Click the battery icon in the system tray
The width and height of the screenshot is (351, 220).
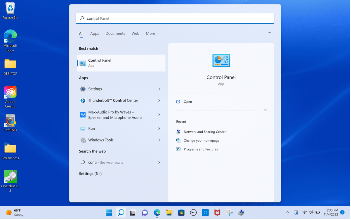tap(318, 213)
